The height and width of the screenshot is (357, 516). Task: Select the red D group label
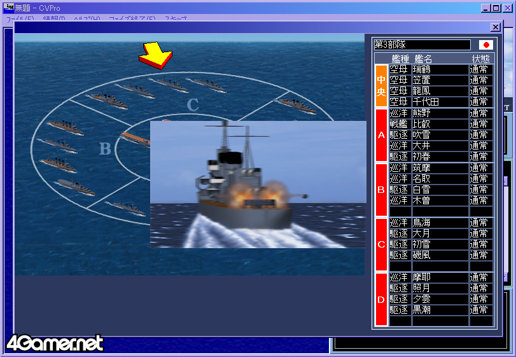coord(381,300)
